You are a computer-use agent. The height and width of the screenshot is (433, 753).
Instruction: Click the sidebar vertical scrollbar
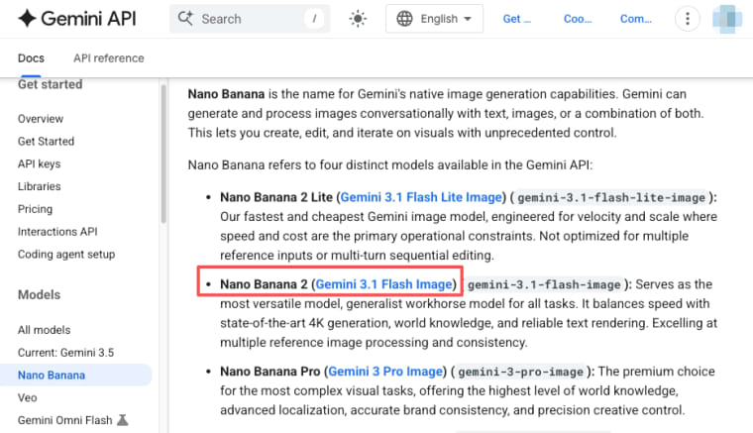tap(163, 154)
